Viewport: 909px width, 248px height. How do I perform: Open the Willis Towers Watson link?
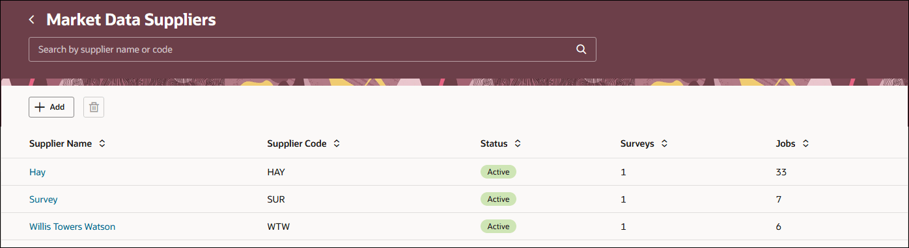(x=72, y=227)
